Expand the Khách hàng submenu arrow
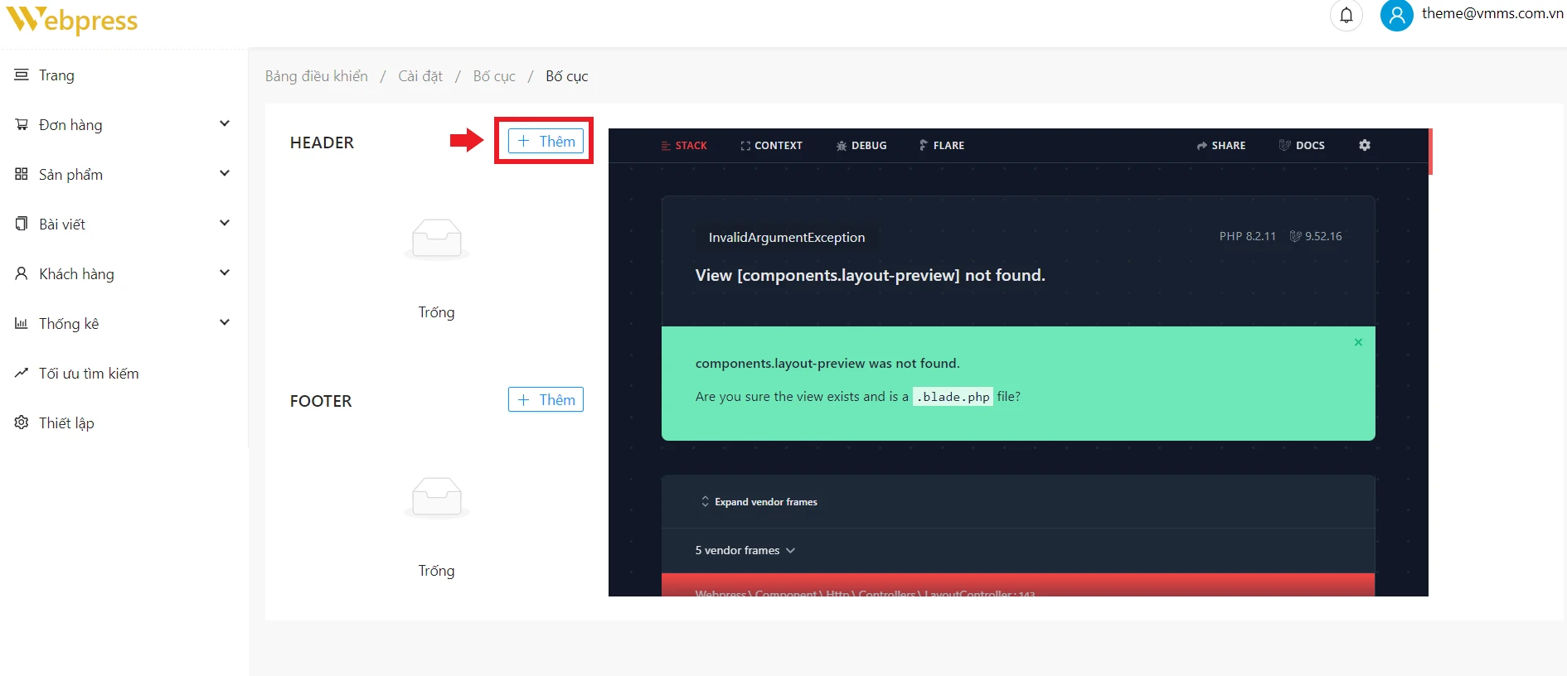The width and height of the screenshot is (1567, 676). [224, 273]
